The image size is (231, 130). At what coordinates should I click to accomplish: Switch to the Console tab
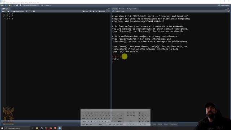pos(115,9)
